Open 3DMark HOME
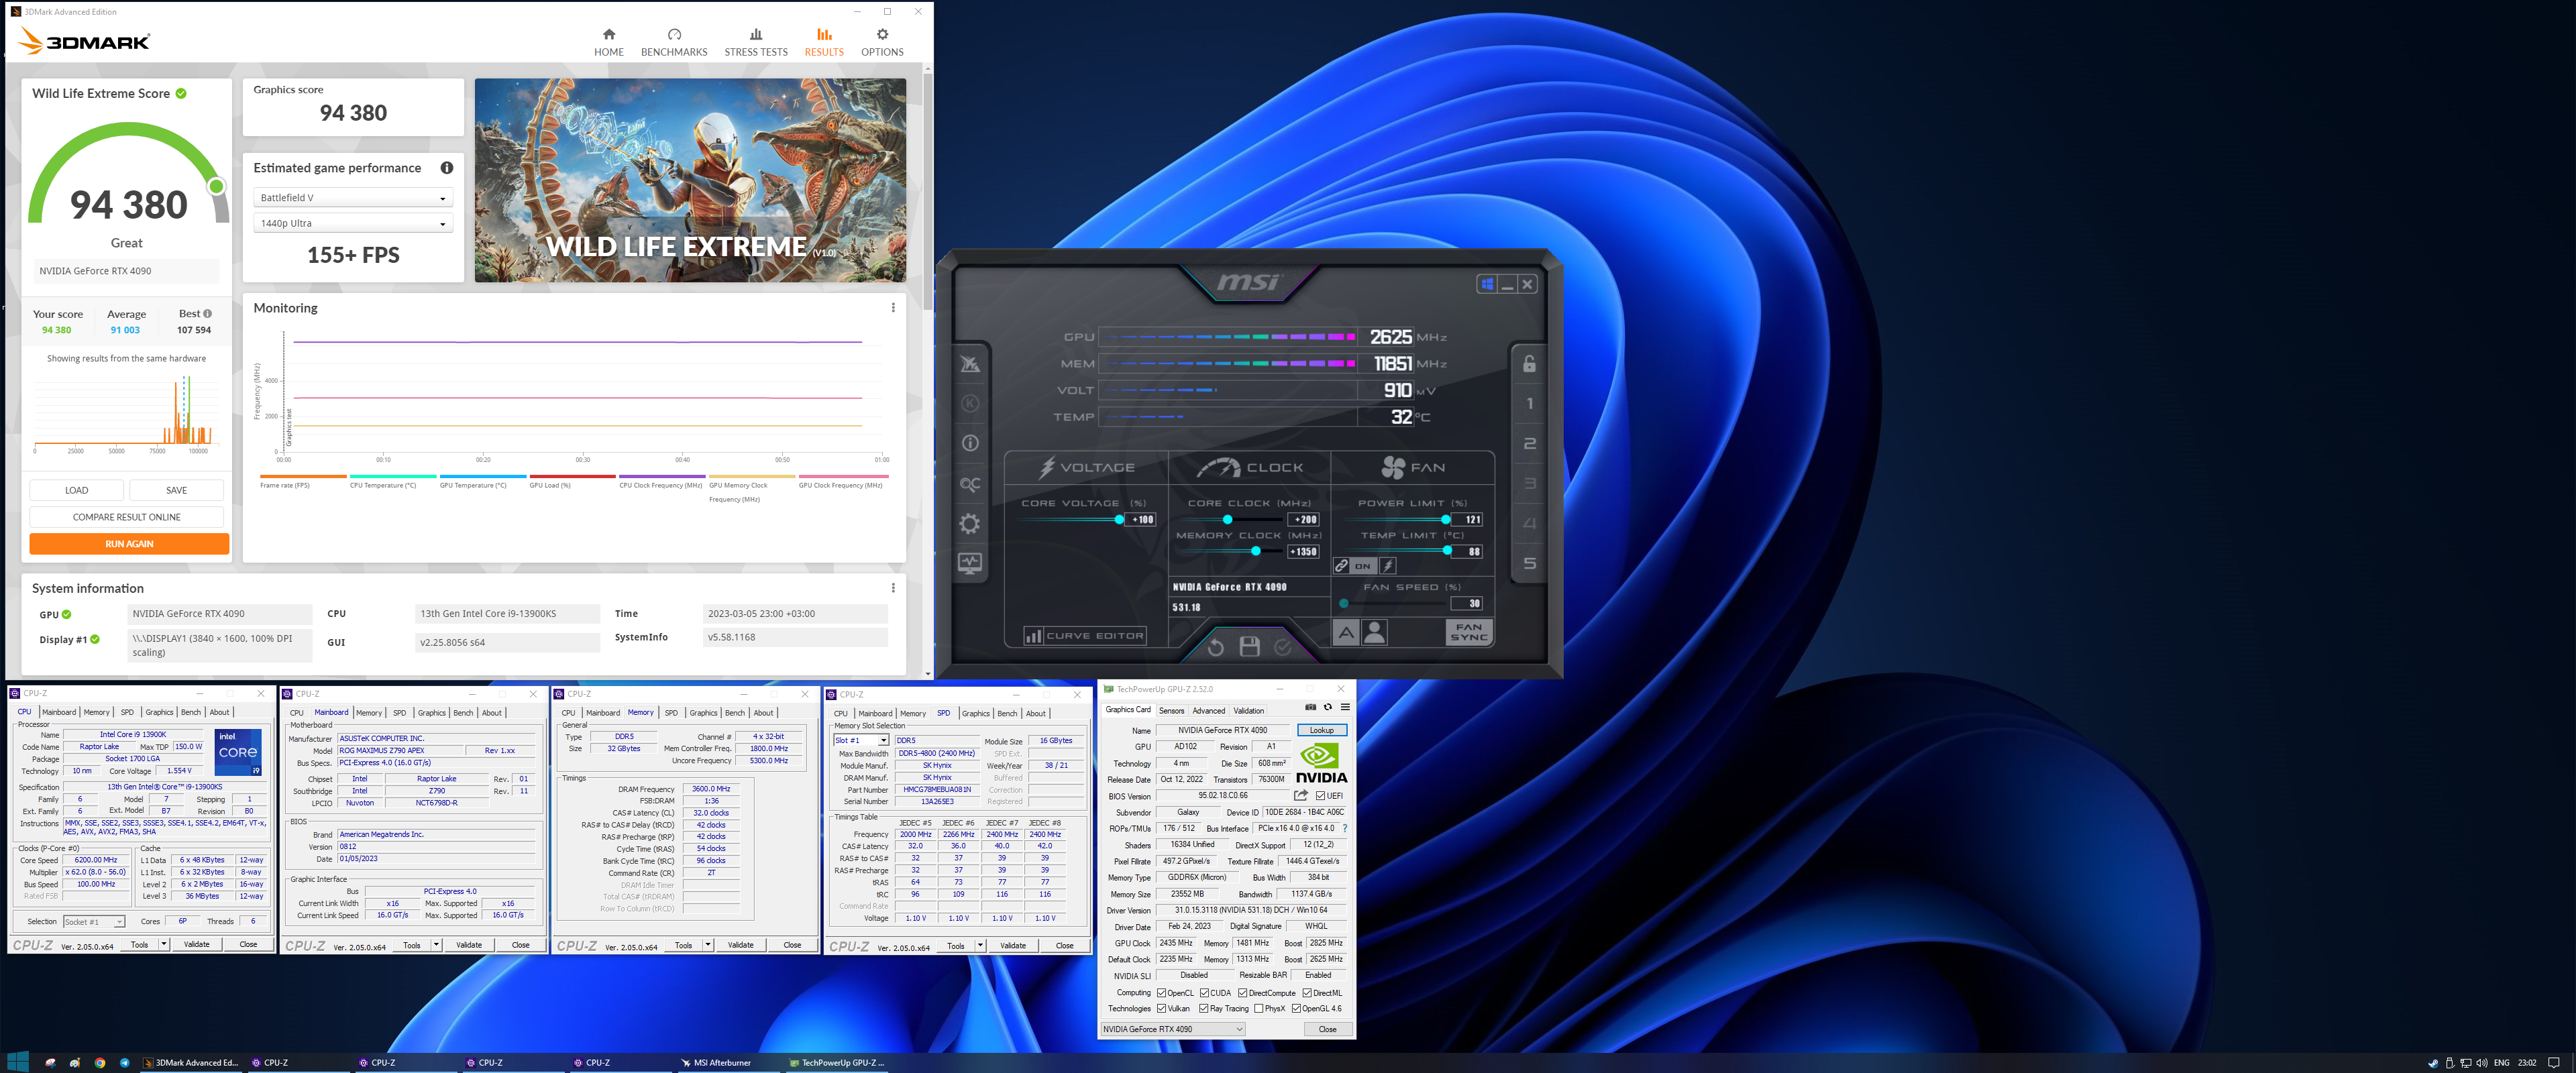2576x1073 pixels. pos(608,42)
